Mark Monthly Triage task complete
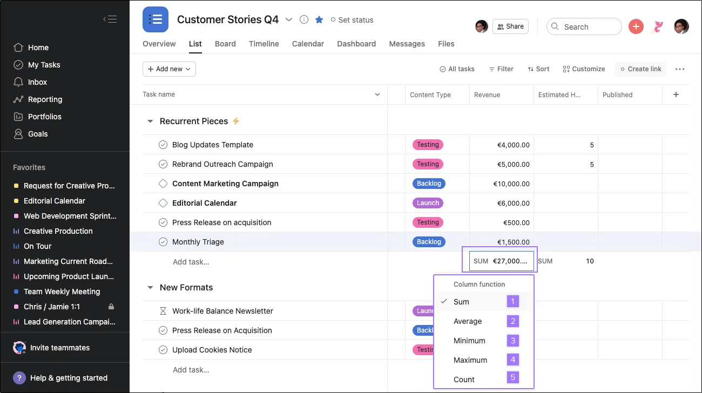The width and height of the screenshot is (702, 393). [163, 242]
